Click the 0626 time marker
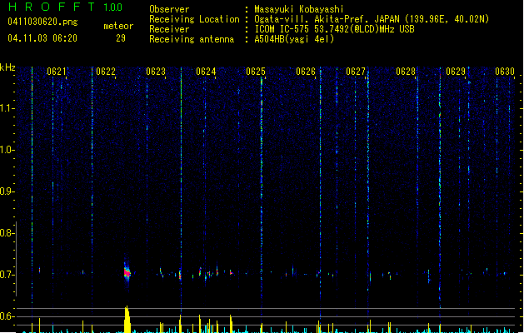Screen dimensions: 524x333 click(x=306, y=72)
